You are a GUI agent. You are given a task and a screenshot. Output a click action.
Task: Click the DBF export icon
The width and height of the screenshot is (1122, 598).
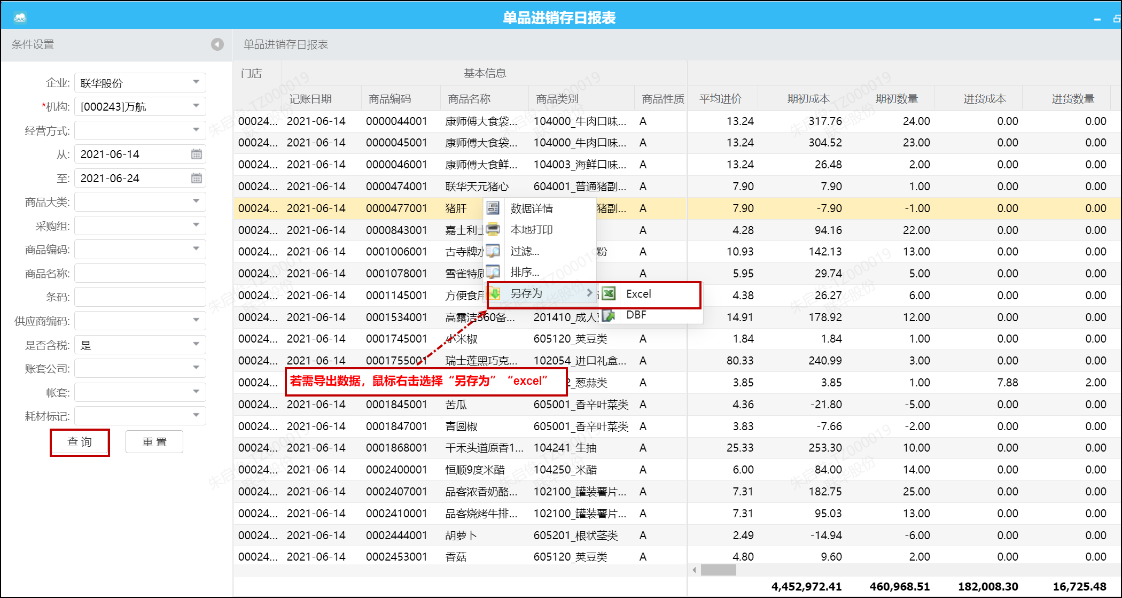609,315
